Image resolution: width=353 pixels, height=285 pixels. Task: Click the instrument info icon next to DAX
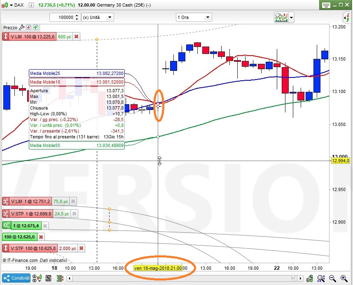[31, 5]
